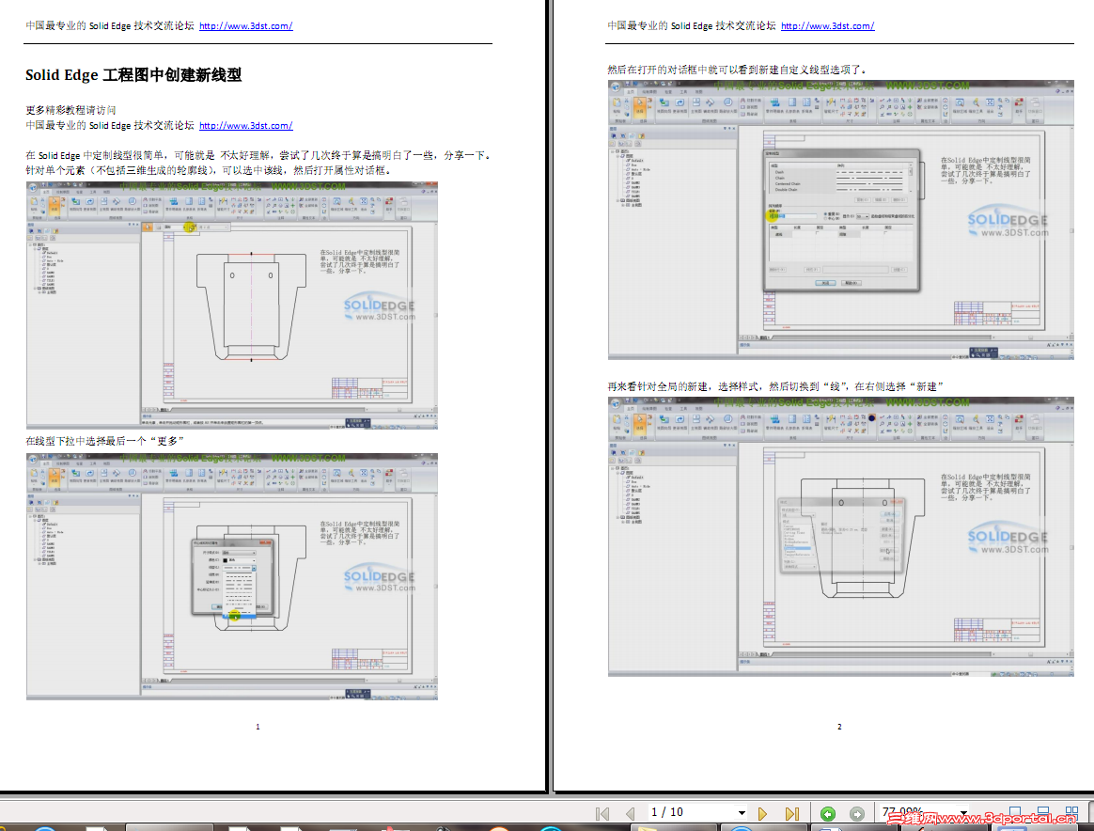
Task: Open the 3dst.com link below 更多精彩教程请访问
Action: [x=245, y=126]
